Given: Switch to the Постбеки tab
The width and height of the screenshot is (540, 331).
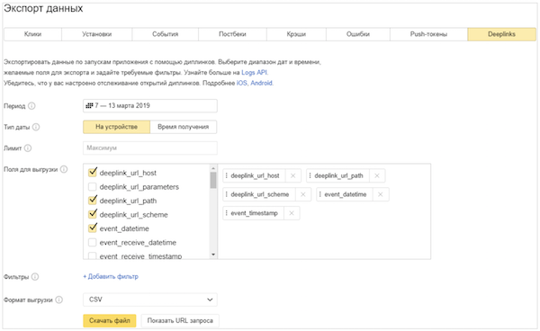Looking at the screenshot, I should [232, 34].
